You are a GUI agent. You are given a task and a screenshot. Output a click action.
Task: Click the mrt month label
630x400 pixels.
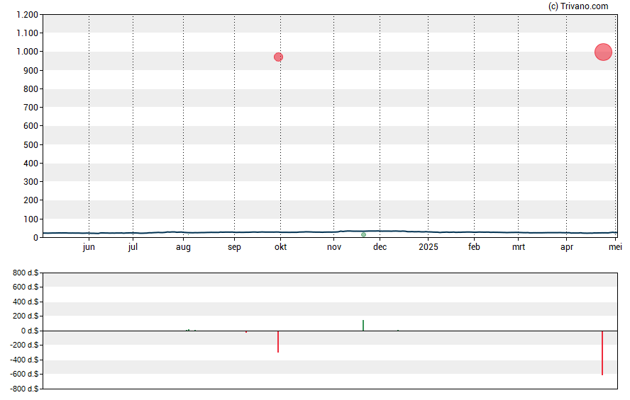519,246
